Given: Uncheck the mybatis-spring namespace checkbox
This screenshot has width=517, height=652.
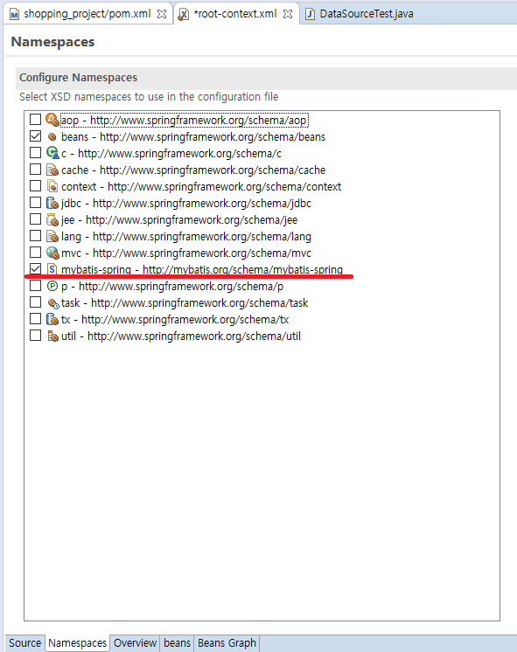Looking at the screenshot, I should tap(35, 269).
